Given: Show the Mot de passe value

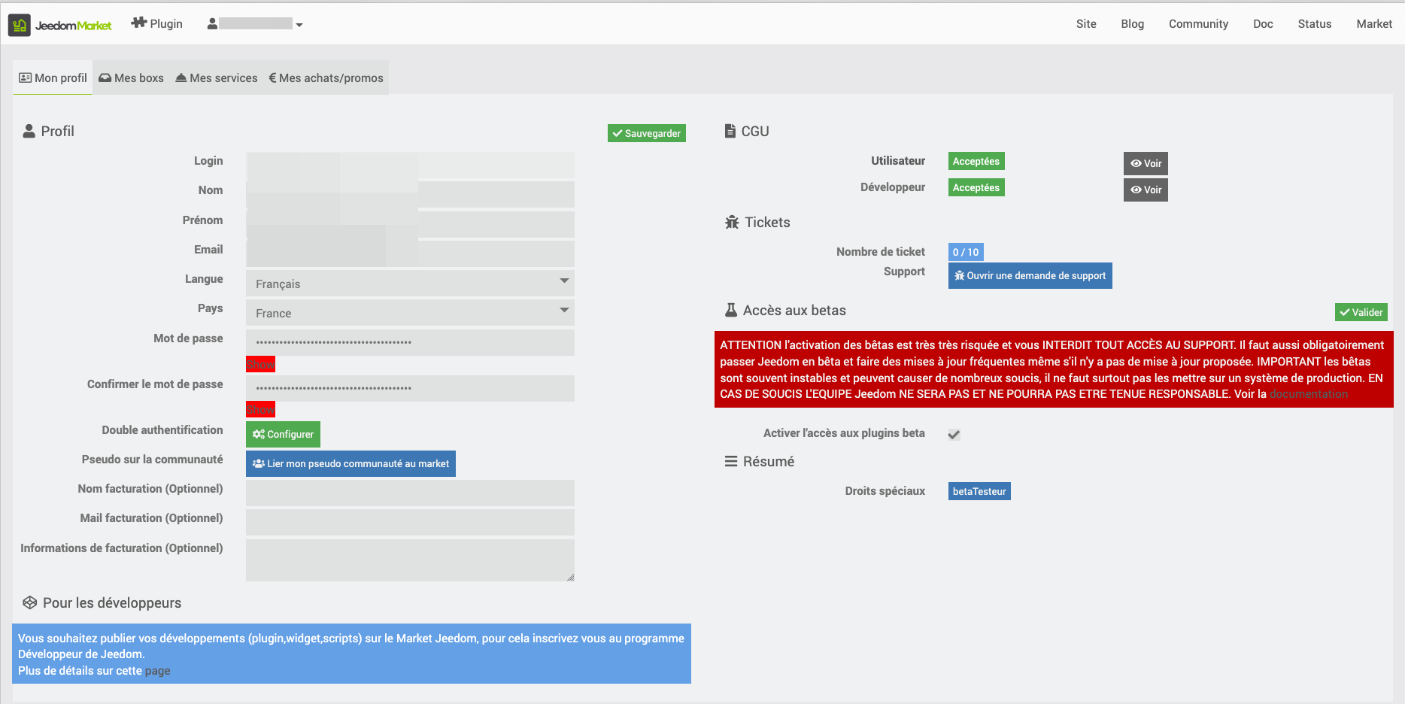Looking at the screenshot, I should tap(260, 364).
